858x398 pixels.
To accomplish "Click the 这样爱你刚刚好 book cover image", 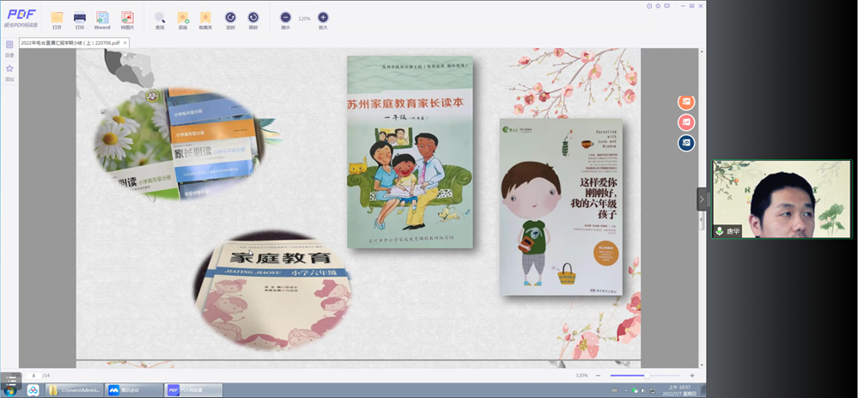I will (x=561, y=207).
